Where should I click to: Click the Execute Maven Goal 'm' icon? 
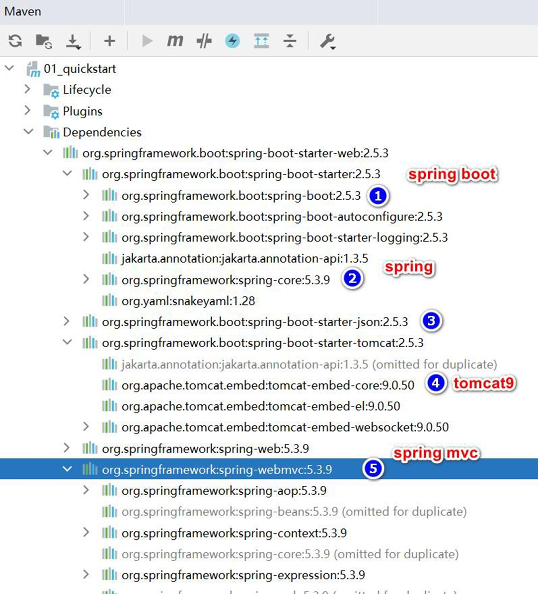(x=175, y=41)
